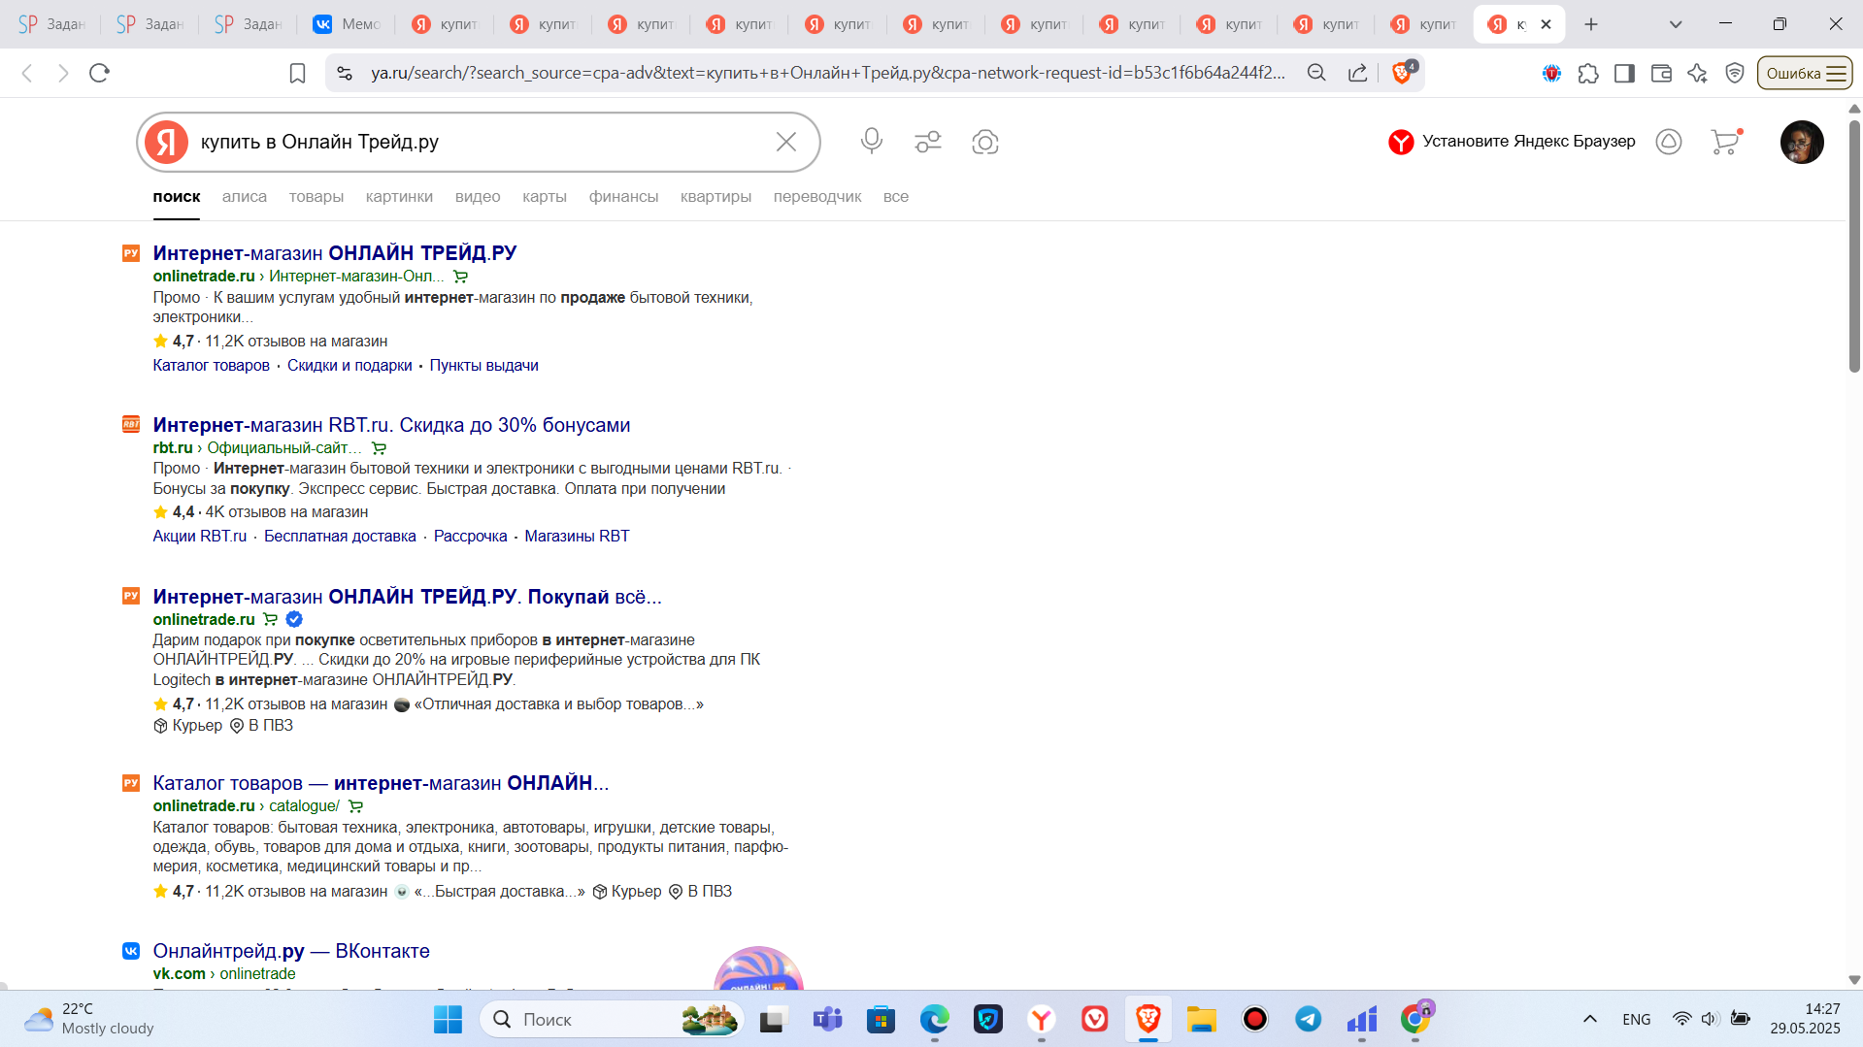
Task: Open the Yandex shopping cart
Action: 1726,142
